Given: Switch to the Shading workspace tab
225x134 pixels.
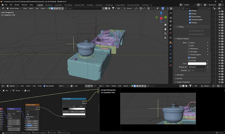Looking at the screenshot, I should 90,5.
